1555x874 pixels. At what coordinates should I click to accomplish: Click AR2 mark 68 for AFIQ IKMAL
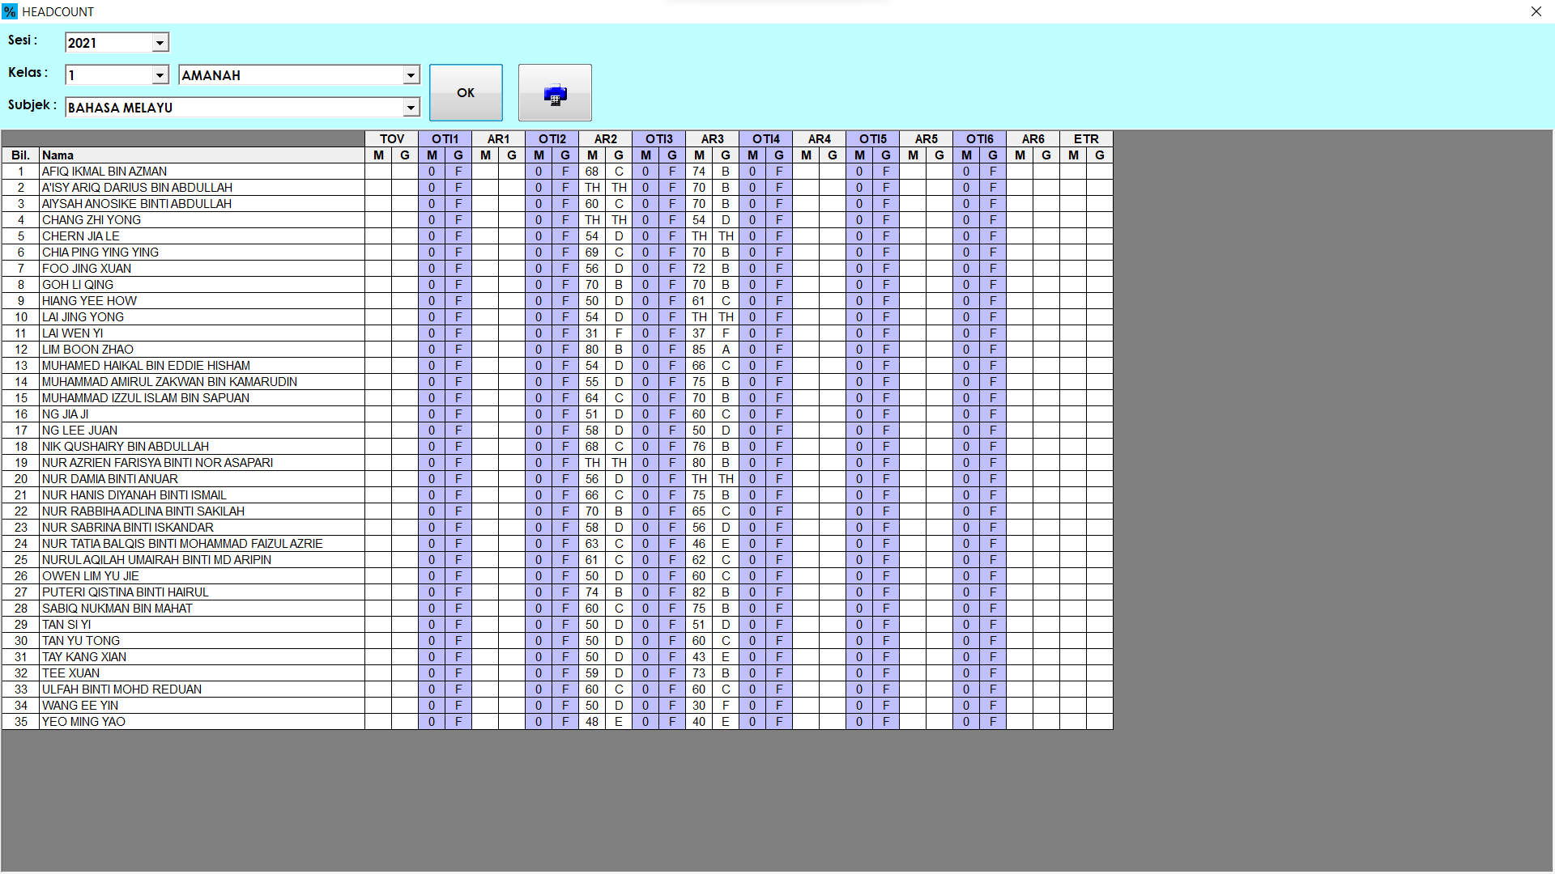click(592, 172)
